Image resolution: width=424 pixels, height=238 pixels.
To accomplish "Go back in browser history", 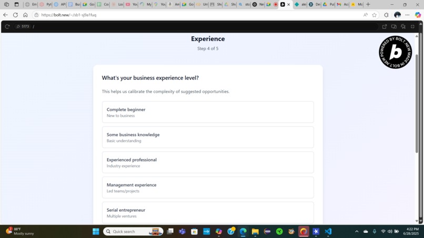I will click(5, 15).
